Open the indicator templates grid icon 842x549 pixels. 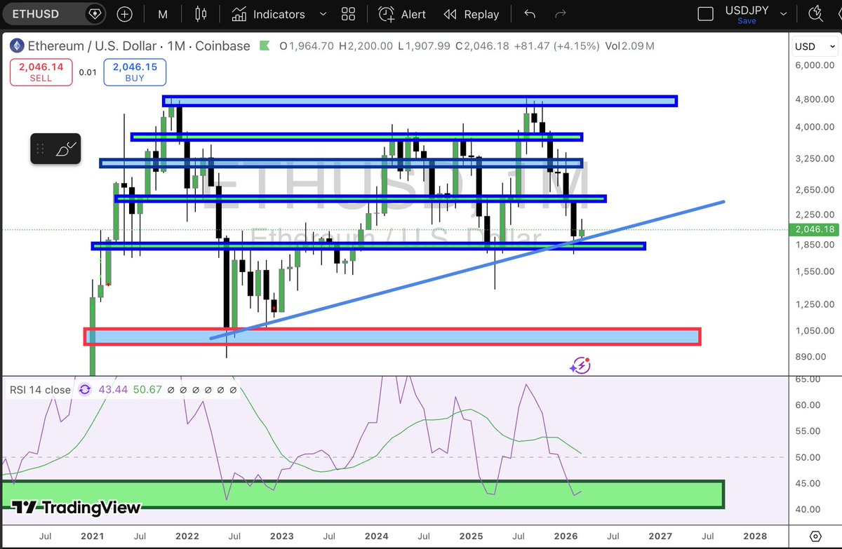[x=348, y=14]
